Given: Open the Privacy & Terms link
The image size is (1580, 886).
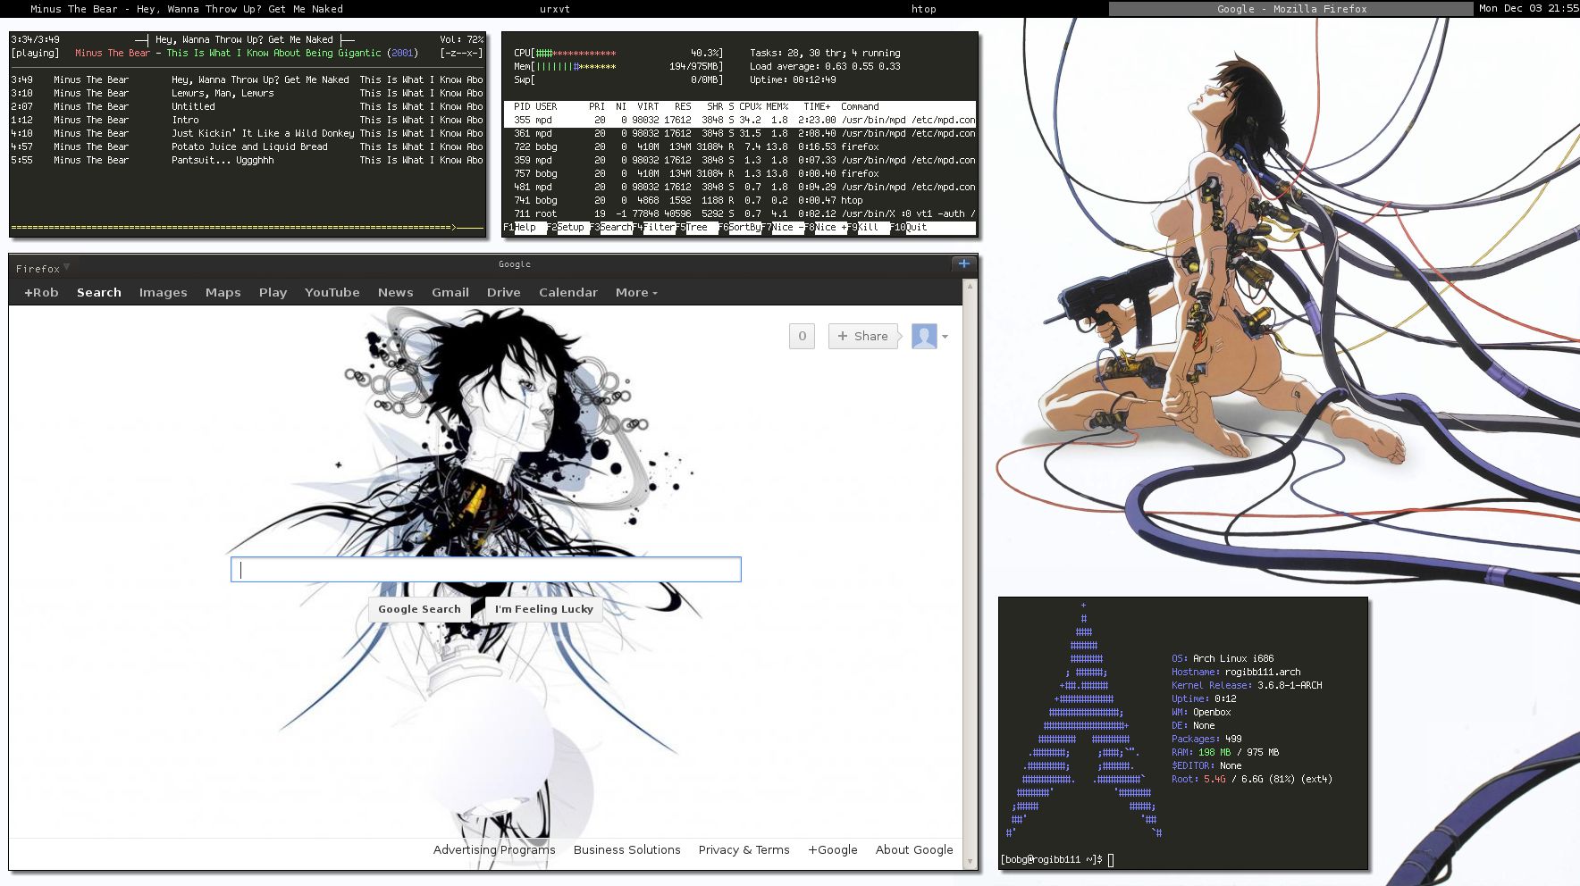Looking at the screenshot, I should pyautogui.click(x=744, y=849).
